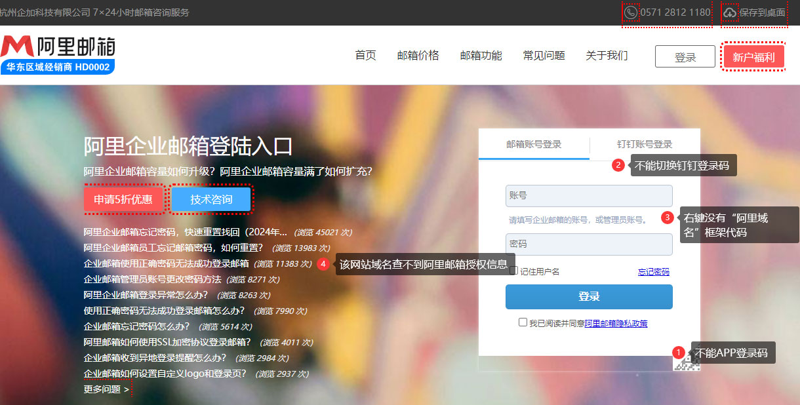Click the view count 浏览 45021 次
This screenshot has width=800, height=405.
pyautogui.click(x=323, y=233)
